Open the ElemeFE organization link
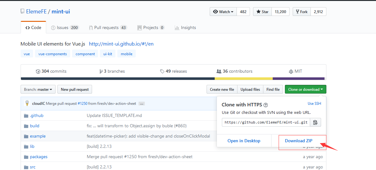This screenshot has height=170, width=376. click(36, 12)
